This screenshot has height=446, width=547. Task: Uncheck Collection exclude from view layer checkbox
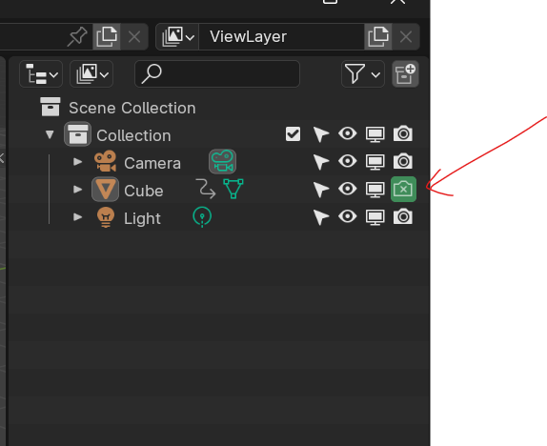pos(293,134)
